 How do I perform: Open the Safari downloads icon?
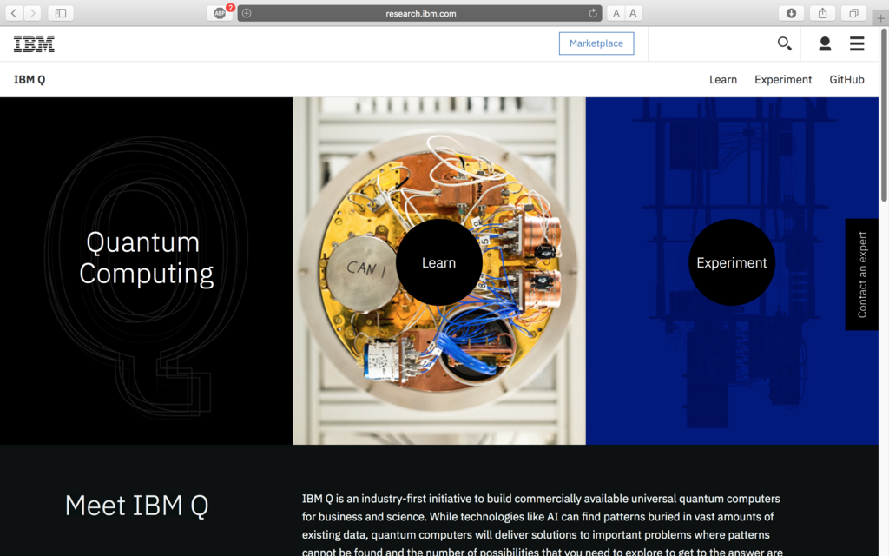pos(792,13)
